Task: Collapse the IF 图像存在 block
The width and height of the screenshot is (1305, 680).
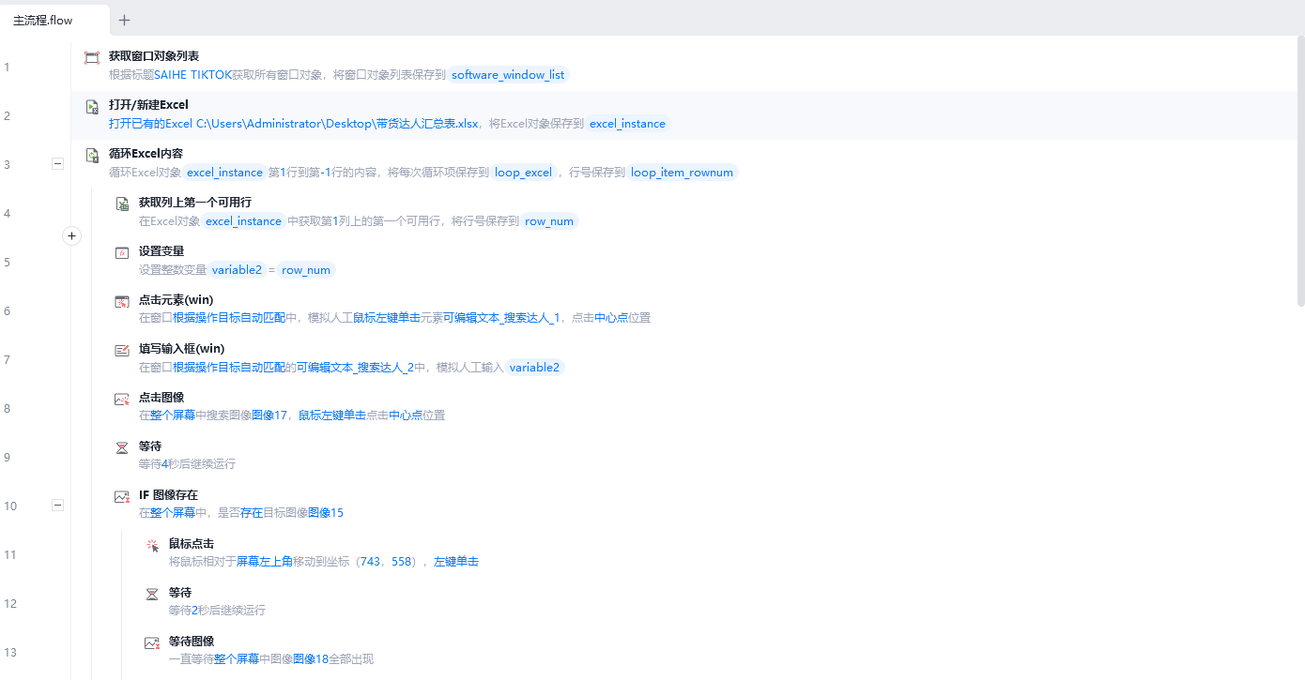Action: pyautogui.click(x=57, y=506)
